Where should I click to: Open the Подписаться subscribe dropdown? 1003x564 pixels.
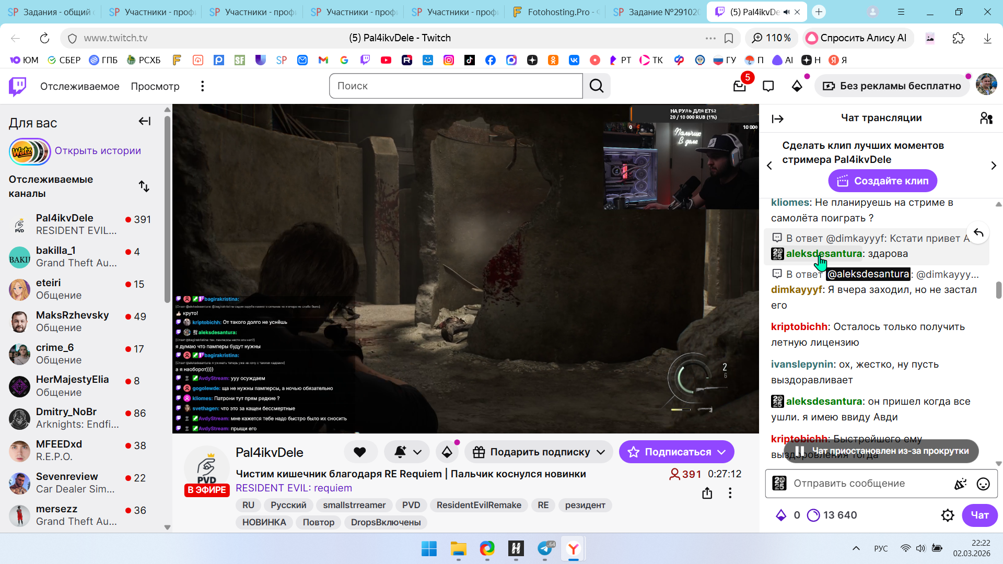(x=722, y=452)
